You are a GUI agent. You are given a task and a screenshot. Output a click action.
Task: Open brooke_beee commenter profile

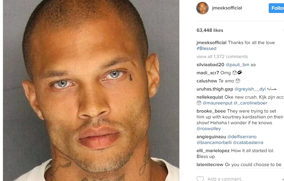tap(211, 111)
